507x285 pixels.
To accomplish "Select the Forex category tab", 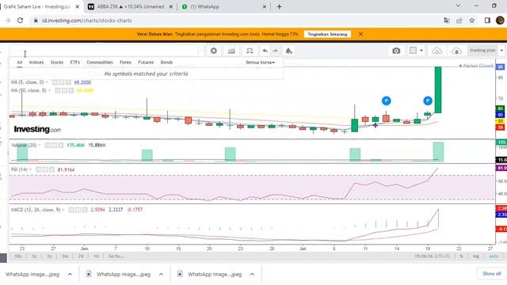I will (125, 63).
